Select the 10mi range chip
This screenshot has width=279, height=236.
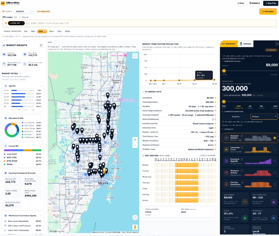point(33,31)
